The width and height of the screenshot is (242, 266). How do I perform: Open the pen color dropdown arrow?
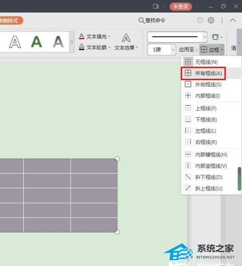[221, 37]
